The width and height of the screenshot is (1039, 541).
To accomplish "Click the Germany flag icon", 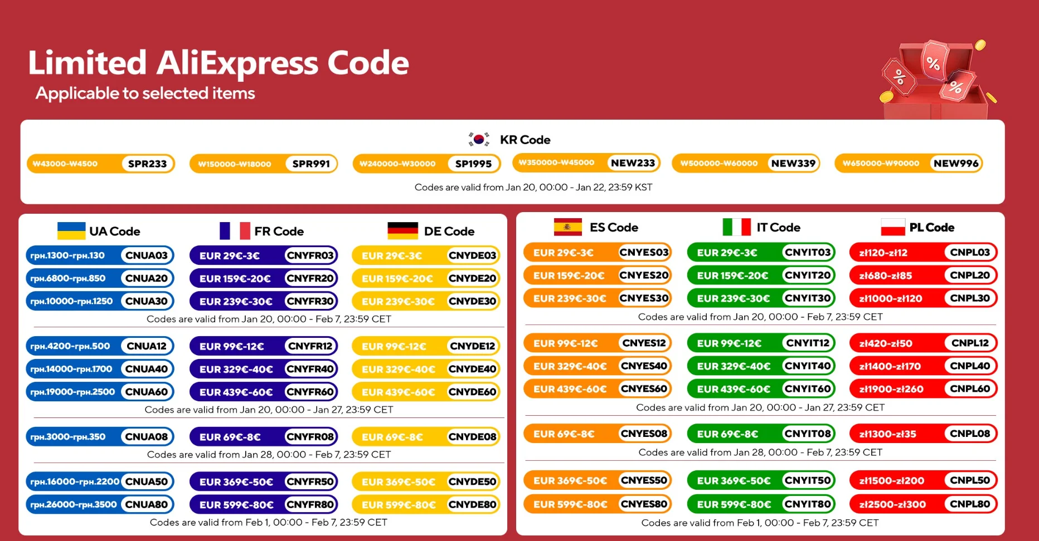I will 402,231.
